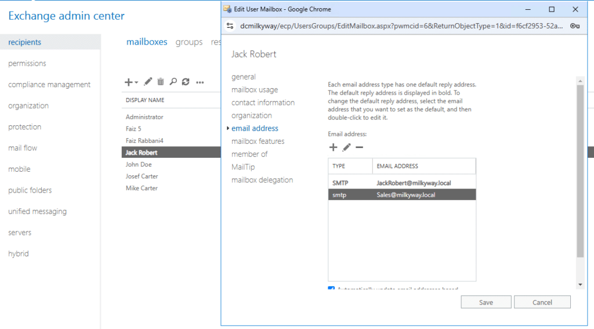Open contact information page

click(x=263, y=102)
